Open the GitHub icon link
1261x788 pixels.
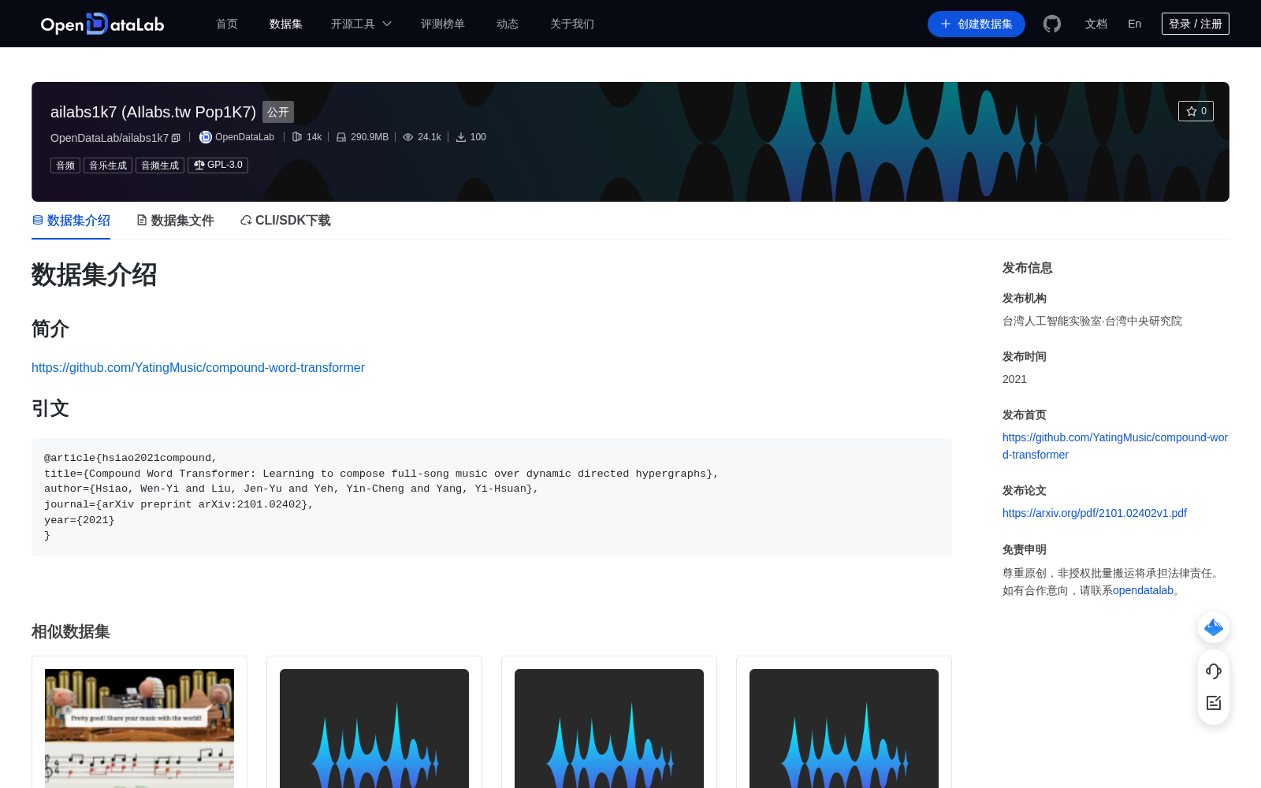[1052, 24]
